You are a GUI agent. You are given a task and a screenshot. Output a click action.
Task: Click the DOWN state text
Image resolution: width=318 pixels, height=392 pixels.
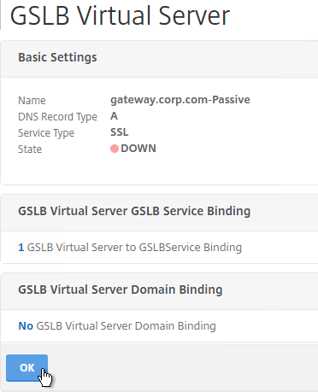(x=138, y=149)
